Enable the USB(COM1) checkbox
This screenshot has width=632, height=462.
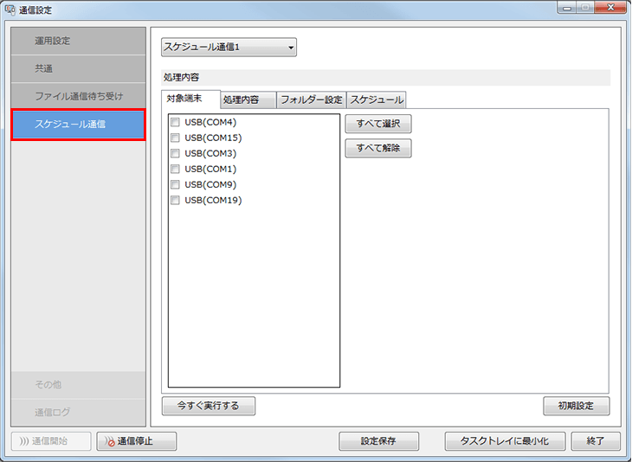(x=175, y=170)
